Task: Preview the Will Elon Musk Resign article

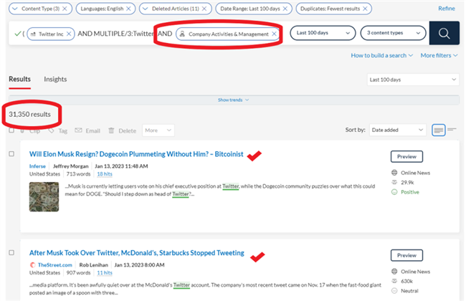Action: [x=406, y=156]
